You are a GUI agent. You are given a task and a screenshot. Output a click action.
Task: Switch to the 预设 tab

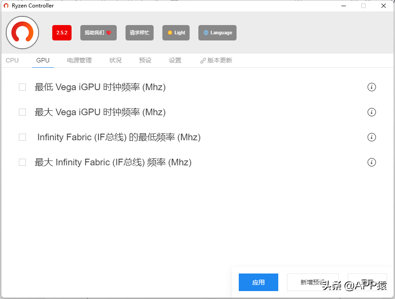(145, 60)
